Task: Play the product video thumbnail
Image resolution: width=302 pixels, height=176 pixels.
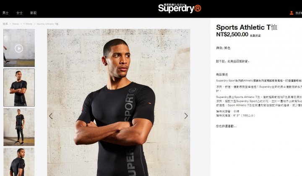Action: point(19,48)
